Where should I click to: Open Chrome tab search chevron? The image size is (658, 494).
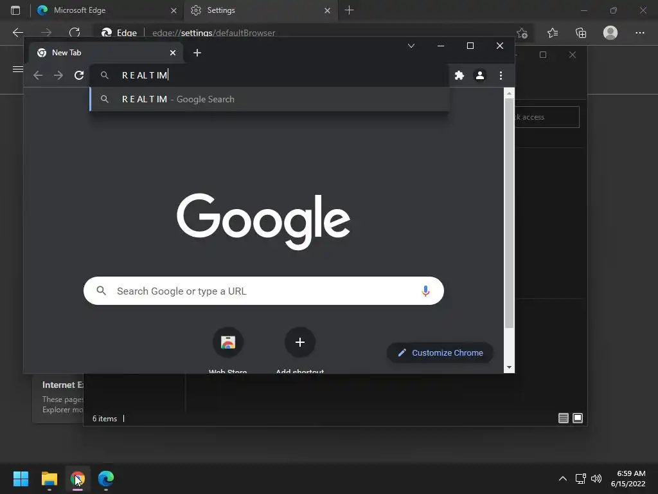click(411, 46)
